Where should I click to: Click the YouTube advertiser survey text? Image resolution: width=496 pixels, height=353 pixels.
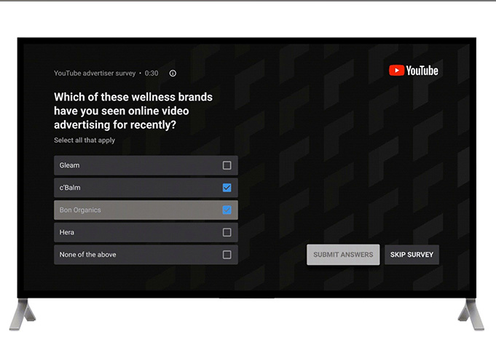[95, 74]
